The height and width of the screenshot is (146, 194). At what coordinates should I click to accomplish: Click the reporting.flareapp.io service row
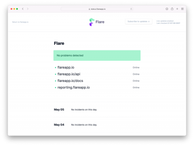pos(97,88)
